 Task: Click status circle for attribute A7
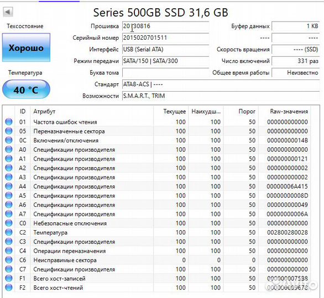coord(9,214)
